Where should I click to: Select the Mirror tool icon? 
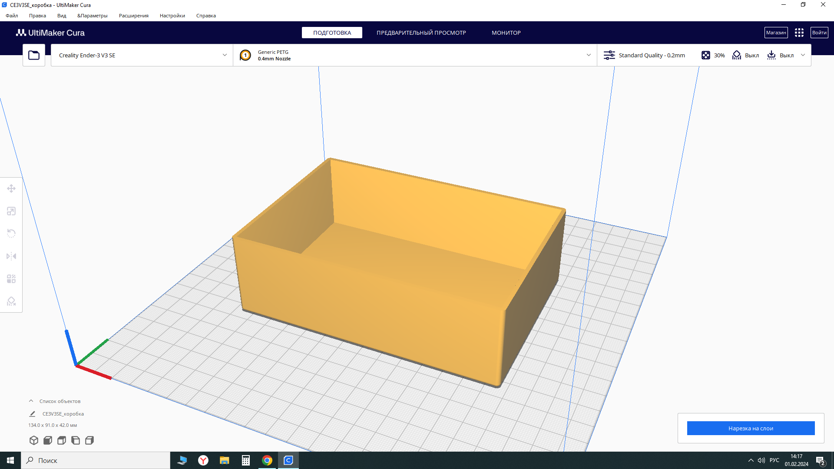tap(11, 256)
